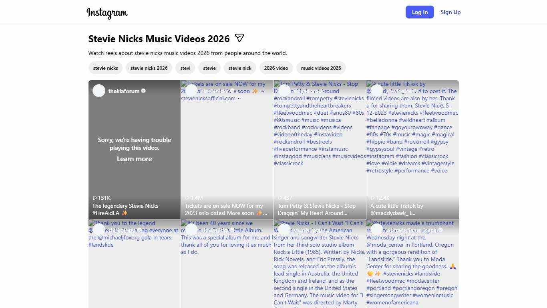Click the play count icon showing 12.4K
Screen dimensions: 547x308
(373, 198)
